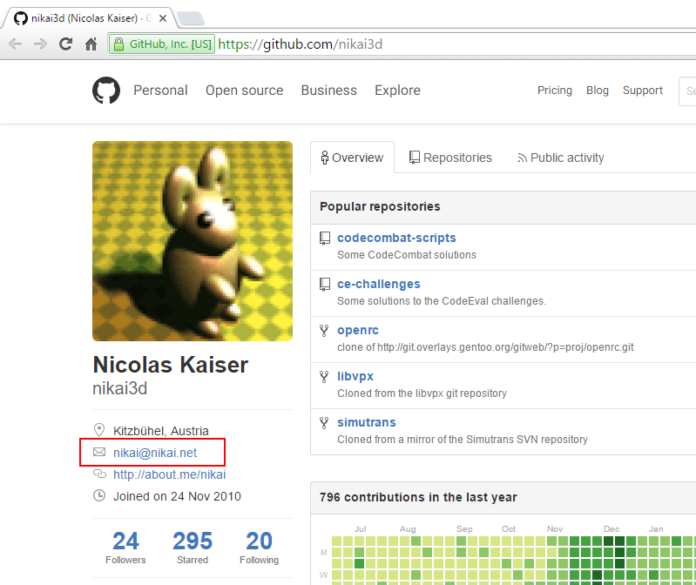This screenshot has height=585, width=696.
Task: Open the libvpx repository
Action: [x=355, y=376]
